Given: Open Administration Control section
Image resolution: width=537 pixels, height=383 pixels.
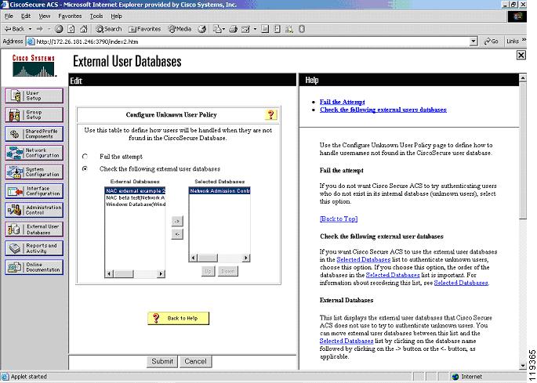Looking at the screenshot, I should [x=34, y=210].
